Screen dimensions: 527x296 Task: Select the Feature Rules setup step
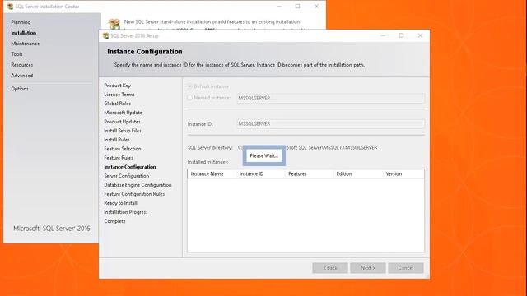119,158
